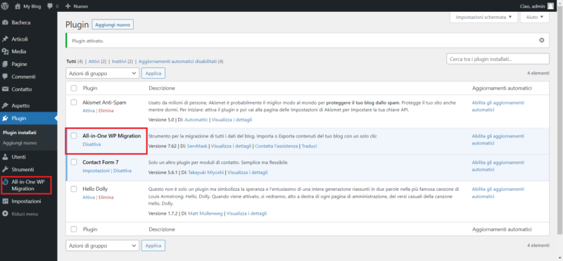Screen dimensions: 563x261
Task: Filter by Inattivi plugins
Action: pyautogui.click(x=119, y=62)
